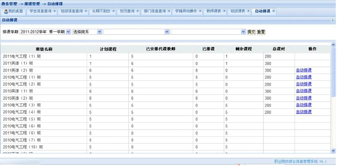This screenshot has width=337, height=166.
Task: Click 总课时 value 280 for 2011电气工程(1)班
Action: point(268,57)
